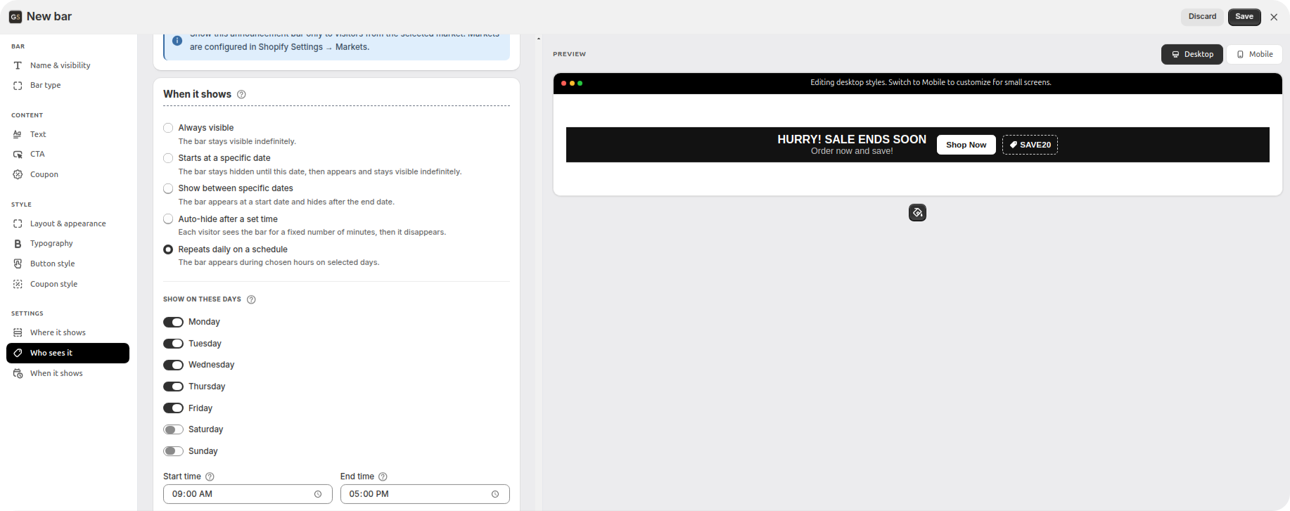Open the clock picker in End time field

pos(495,494)
